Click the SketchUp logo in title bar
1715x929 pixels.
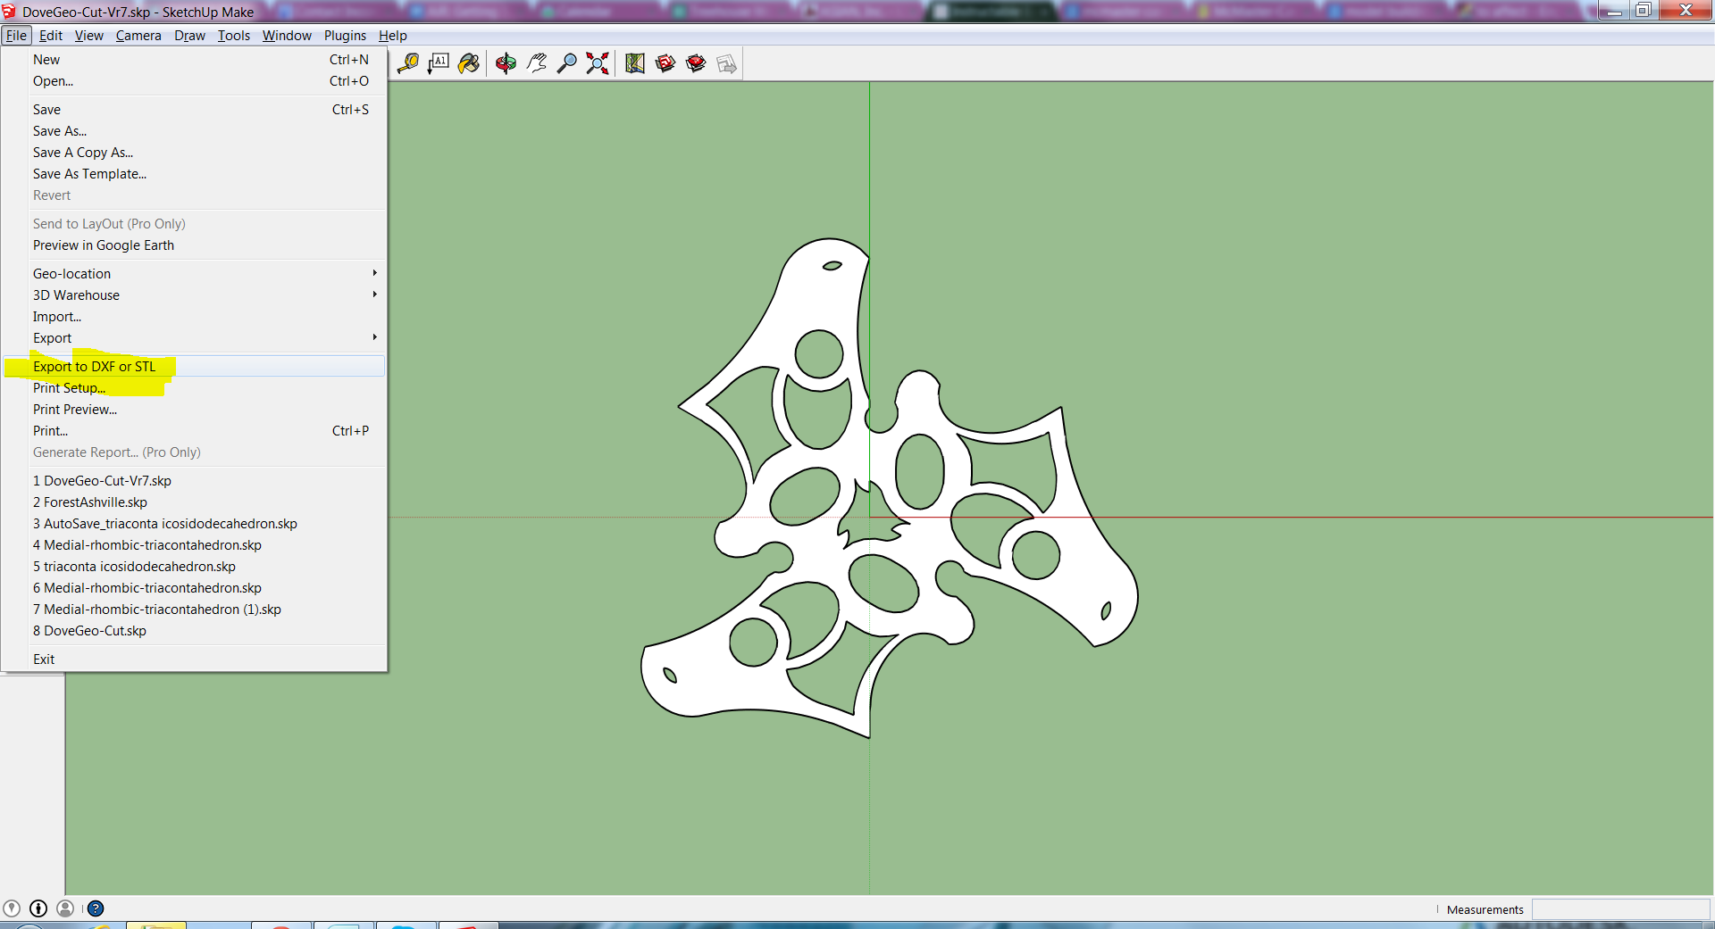pyautogui.click(x=9, y=12)
